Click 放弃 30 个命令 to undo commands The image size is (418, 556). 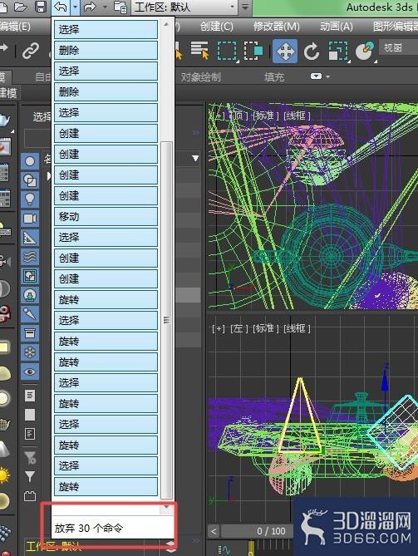(89, 528)
